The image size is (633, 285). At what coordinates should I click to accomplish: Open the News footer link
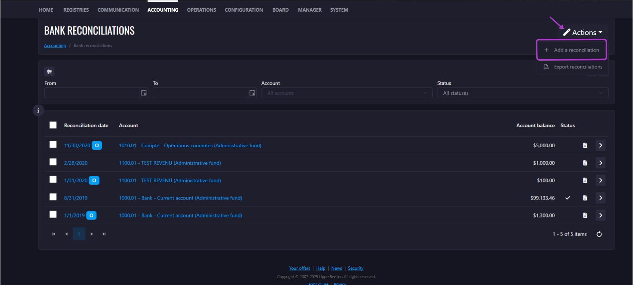pyautogui.click(x=336, y=268)
